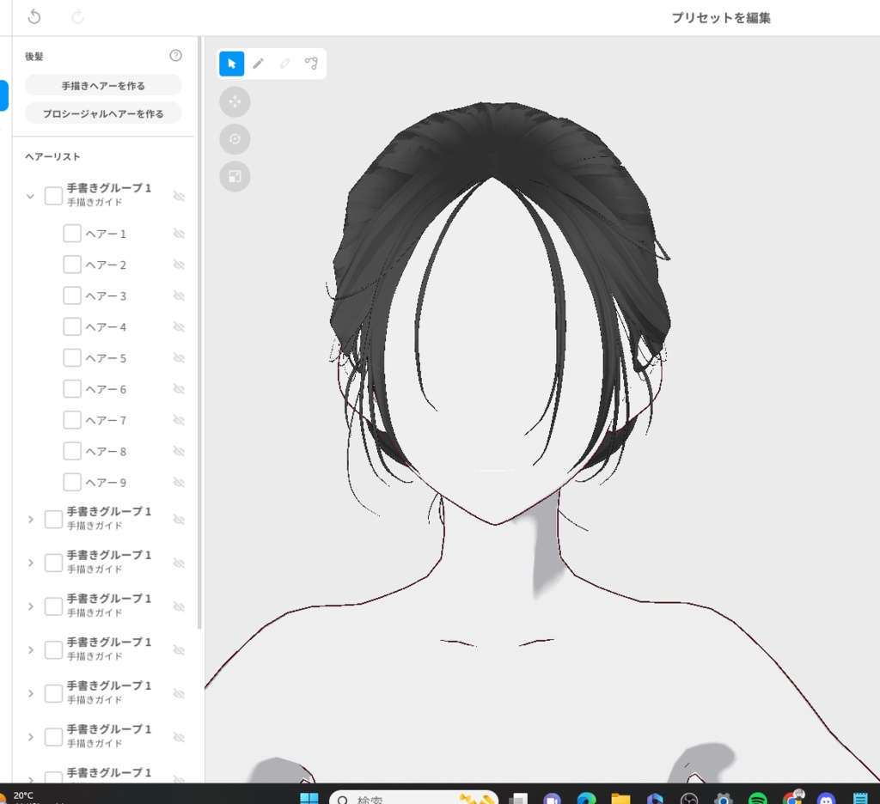Click the camera rotate icon
This screenshot has width=880, height=804.
(235, 138)
